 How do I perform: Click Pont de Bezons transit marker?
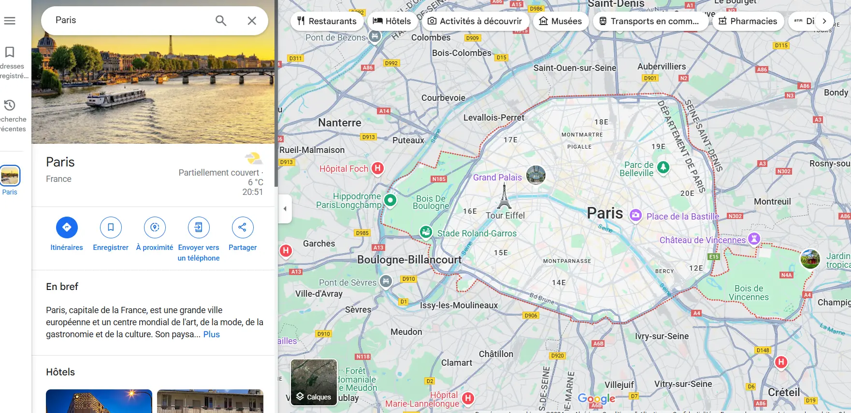coord(375,36)
